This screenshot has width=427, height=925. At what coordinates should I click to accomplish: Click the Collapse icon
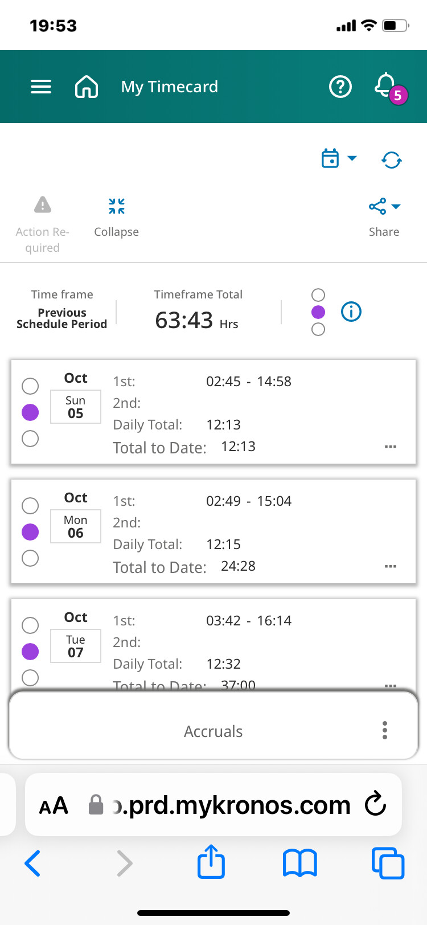click(117, 206)
